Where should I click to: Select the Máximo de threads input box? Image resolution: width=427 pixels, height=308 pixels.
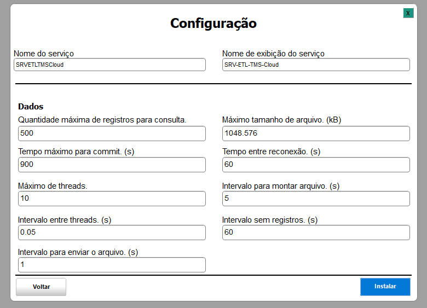112,199
